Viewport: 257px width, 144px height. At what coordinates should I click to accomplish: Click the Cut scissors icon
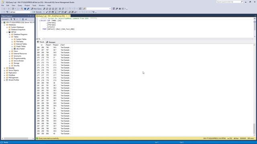click(60, 9)
